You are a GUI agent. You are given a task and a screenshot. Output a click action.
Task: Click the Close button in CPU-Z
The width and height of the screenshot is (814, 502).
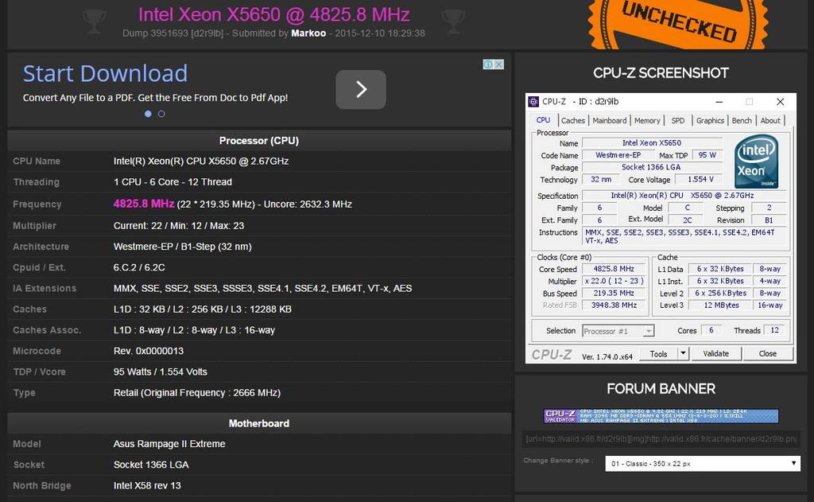(x=768, y=354)
